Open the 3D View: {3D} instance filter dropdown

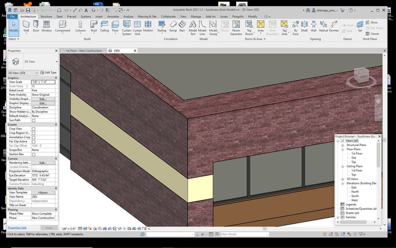click(x=23, y=73)
